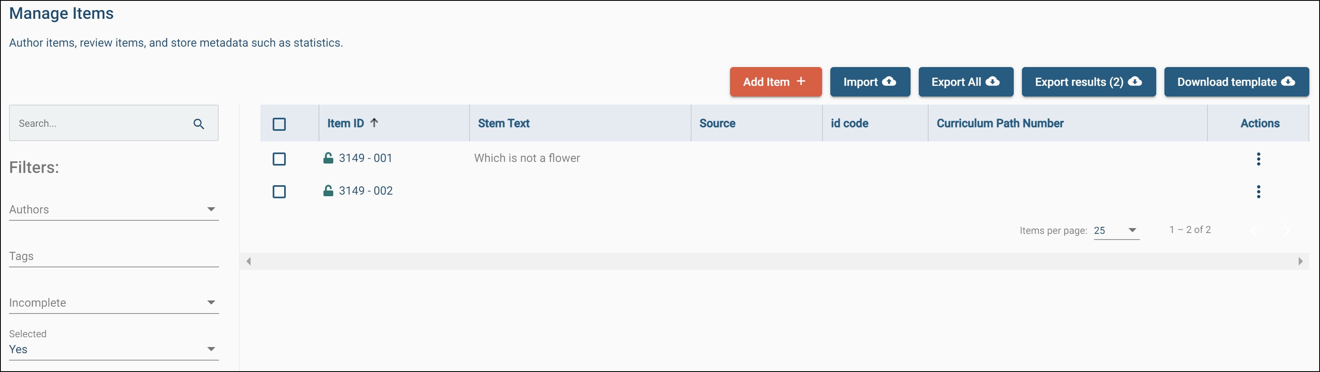The height and width of the screenshot is (372, 1320).
Task: Open the Items per page dropdown
Action: [x=1116, y=230]
